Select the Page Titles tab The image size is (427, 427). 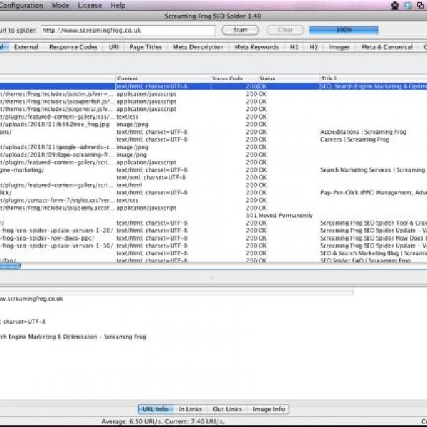(x=145, y=47)
